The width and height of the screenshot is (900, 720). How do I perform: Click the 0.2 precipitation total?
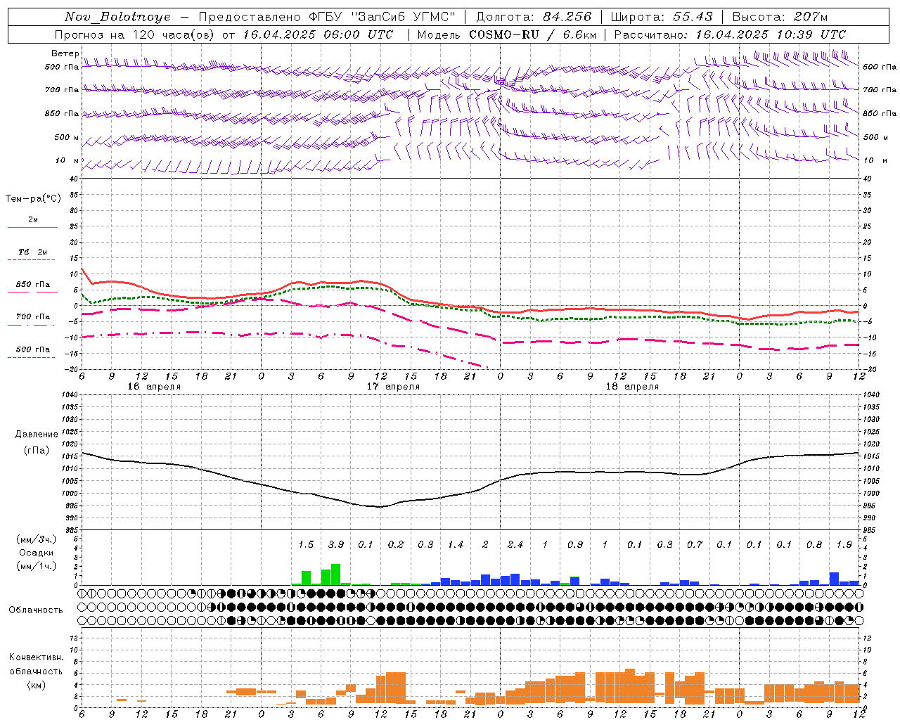[x=396, y=545]
